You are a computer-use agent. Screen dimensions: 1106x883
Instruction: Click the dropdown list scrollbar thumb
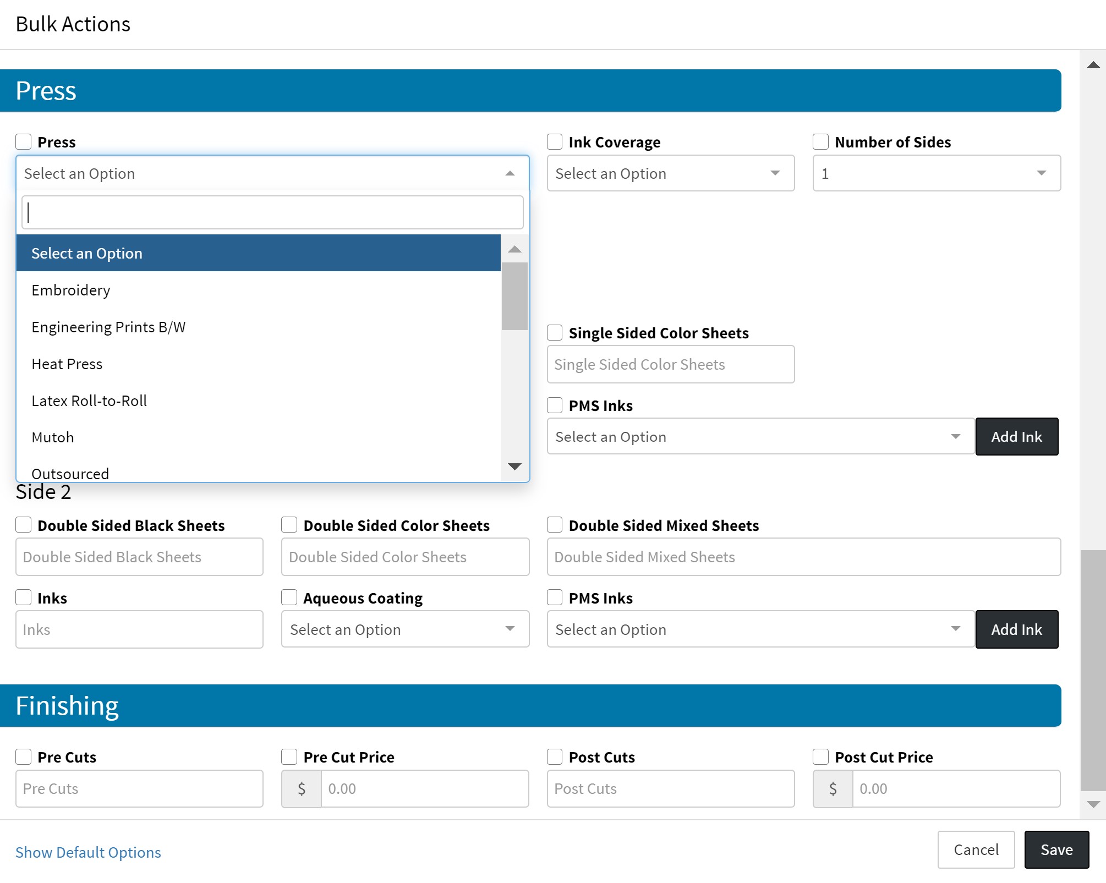[514, 296]
